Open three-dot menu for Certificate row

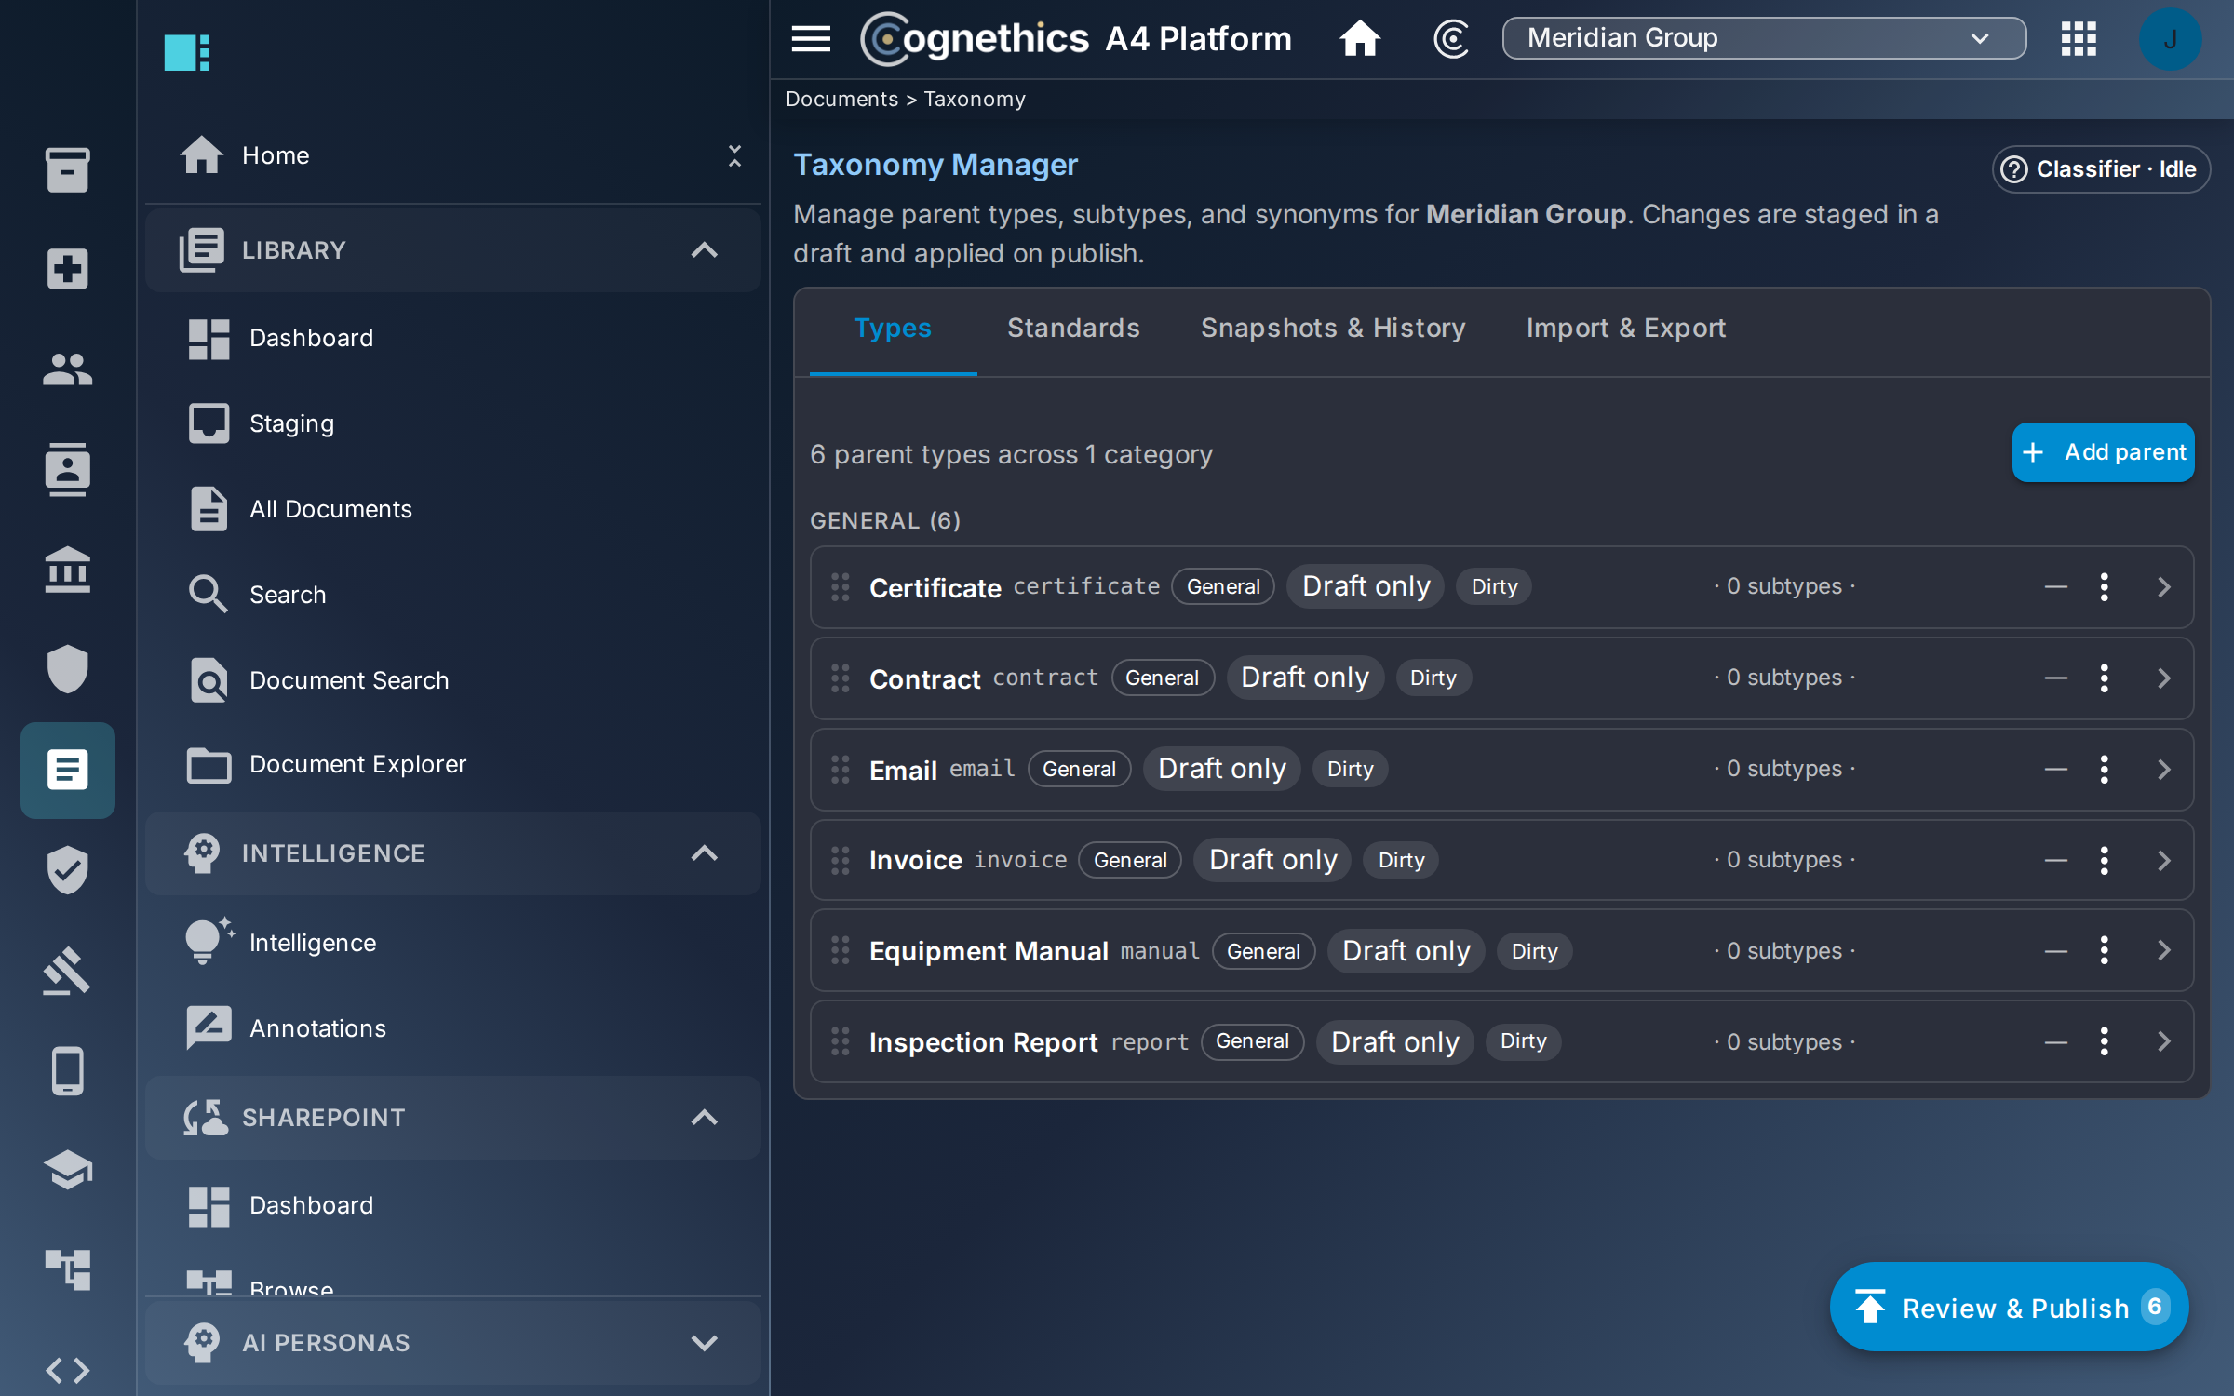pos(2104,587)
